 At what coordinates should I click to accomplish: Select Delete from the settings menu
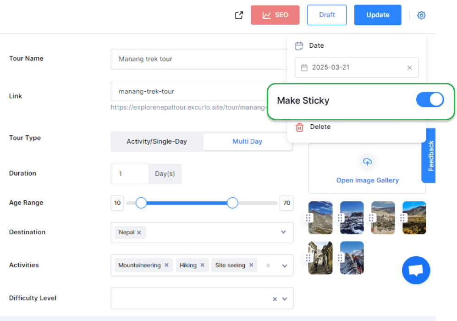tap(320, 127)
